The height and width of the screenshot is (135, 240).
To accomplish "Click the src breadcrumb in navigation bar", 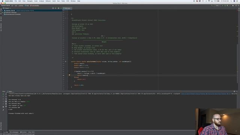I will 12,6.
